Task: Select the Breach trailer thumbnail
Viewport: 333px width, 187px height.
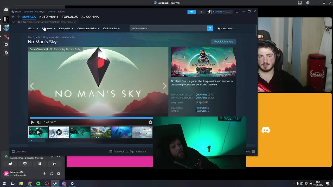Action: point(38,132)
